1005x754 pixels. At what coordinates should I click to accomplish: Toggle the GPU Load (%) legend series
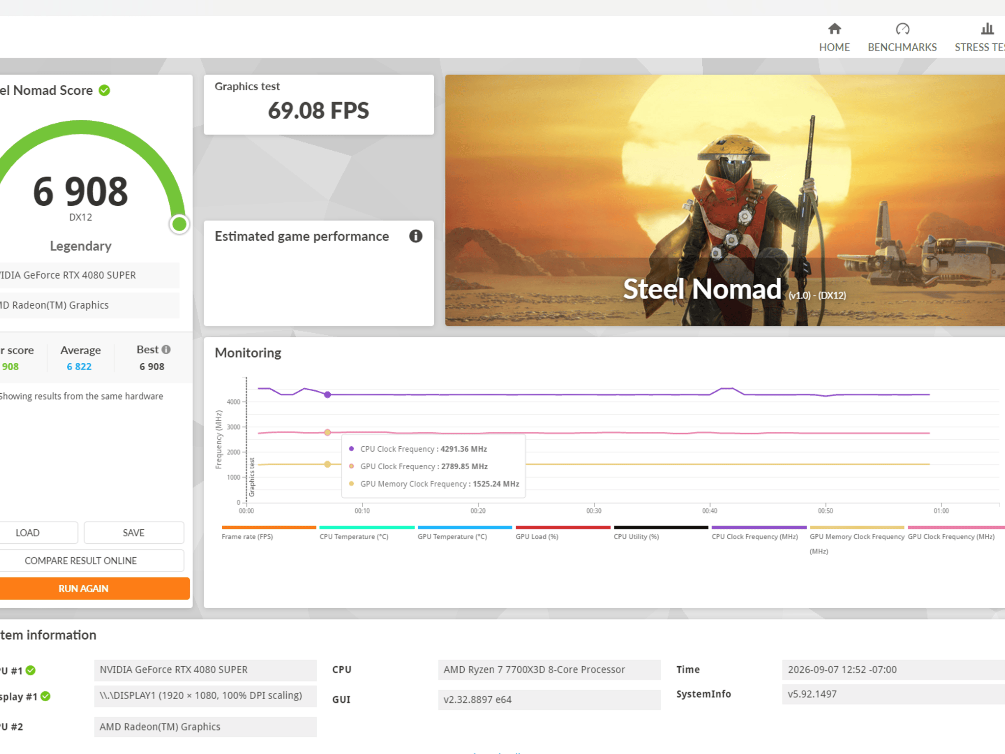(x=563, y=533)
